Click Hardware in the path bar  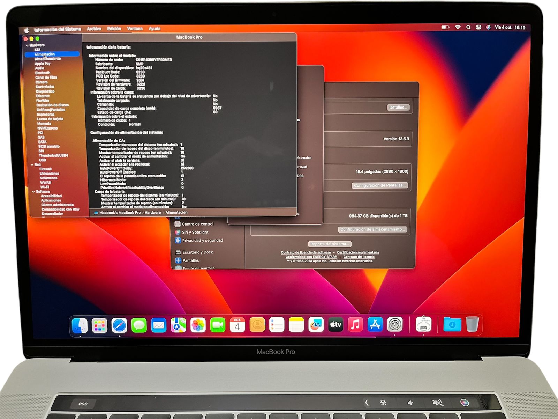(153, 213)
